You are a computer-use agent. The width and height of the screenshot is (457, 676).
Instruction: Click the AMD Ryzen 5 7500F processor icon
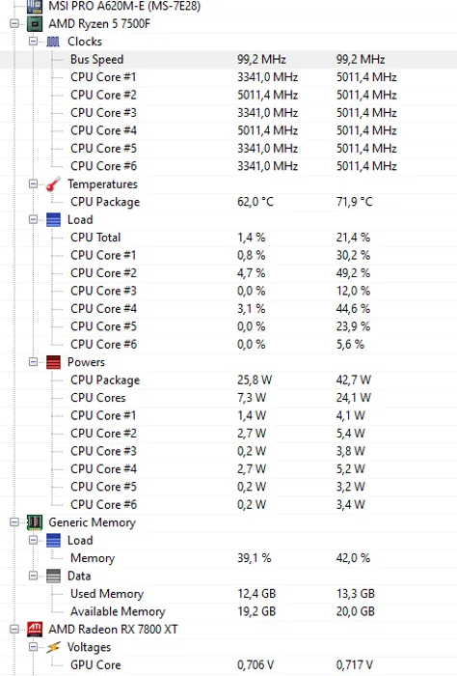coord(35,24)
